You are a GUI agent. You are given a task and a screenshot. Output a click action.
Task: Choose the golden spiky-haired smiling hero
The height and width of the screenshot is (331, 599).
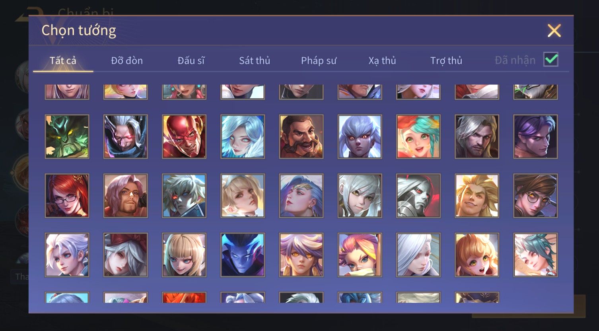(x=477, y=196)
